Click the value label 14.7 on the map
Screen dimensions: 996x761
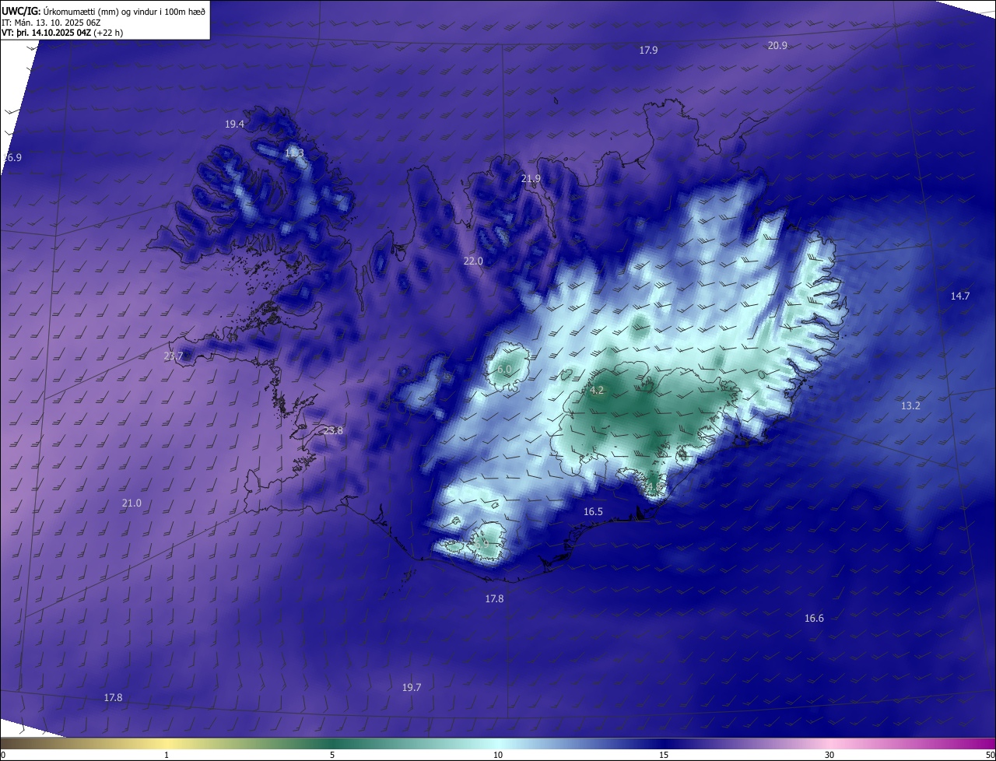[960, 296]
